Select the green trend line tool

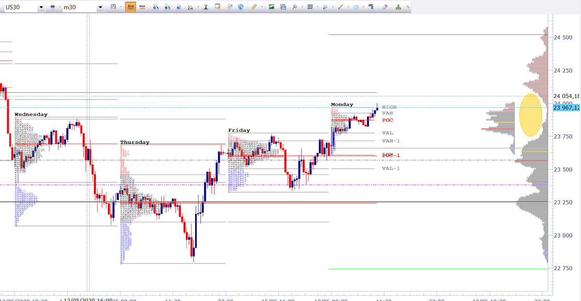[341, 7]
